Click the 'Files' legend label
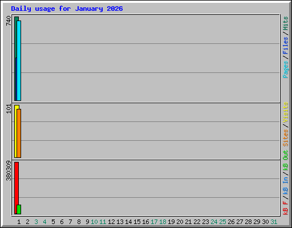The height and width of the screenshot is (228, 292). click(286, 46)
